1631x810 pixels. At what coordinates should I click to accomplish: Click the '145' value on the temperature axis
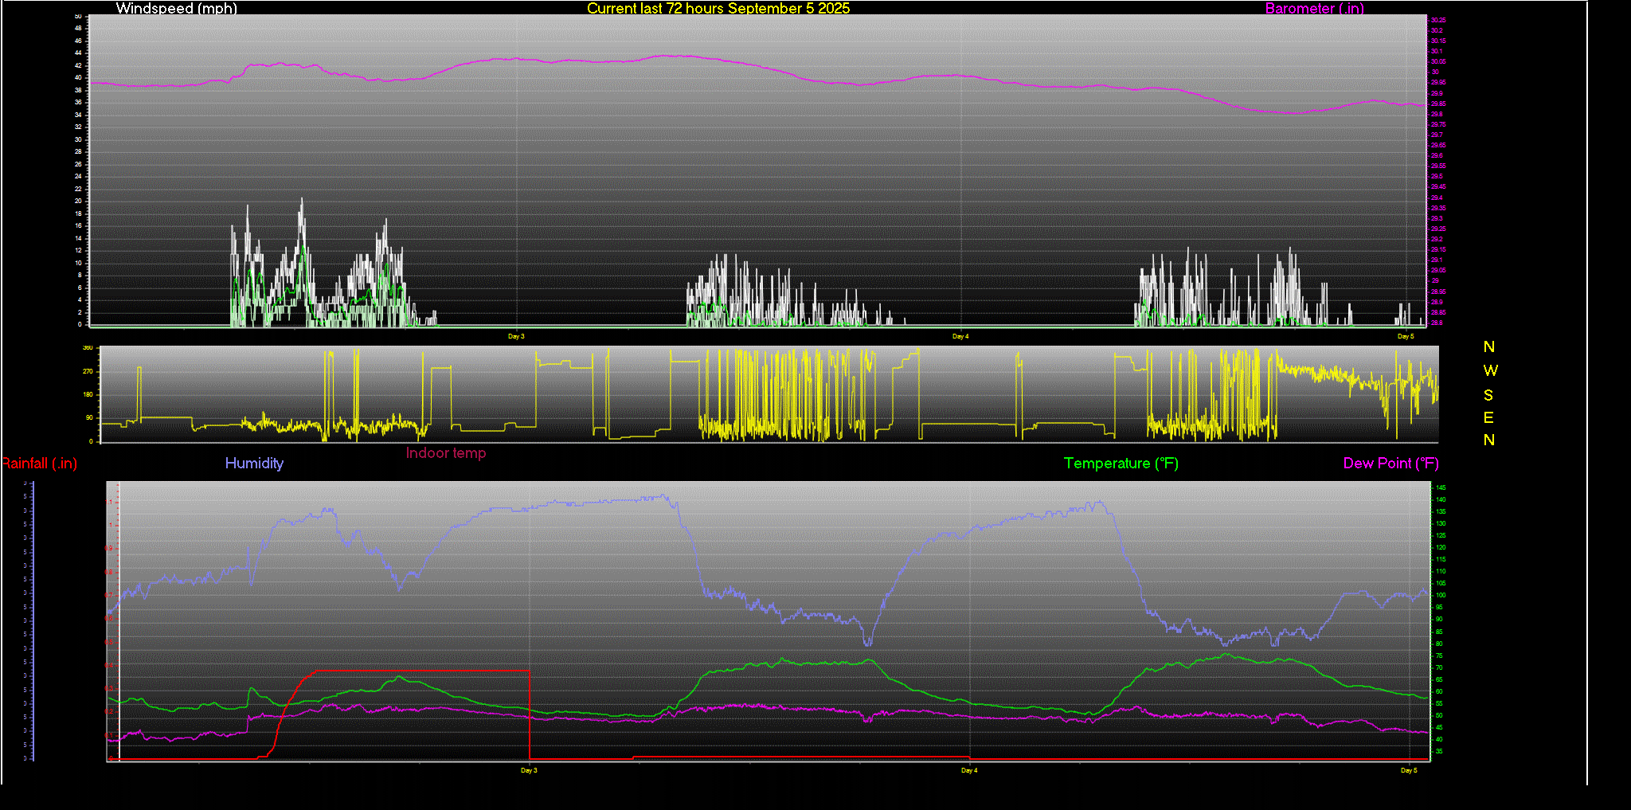(x=1441, y=487)
